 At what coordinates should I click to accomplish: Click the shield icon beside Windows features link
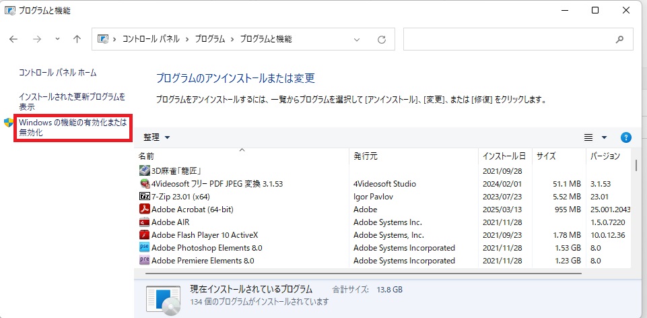pyautogui.click(x=9, y=123)
